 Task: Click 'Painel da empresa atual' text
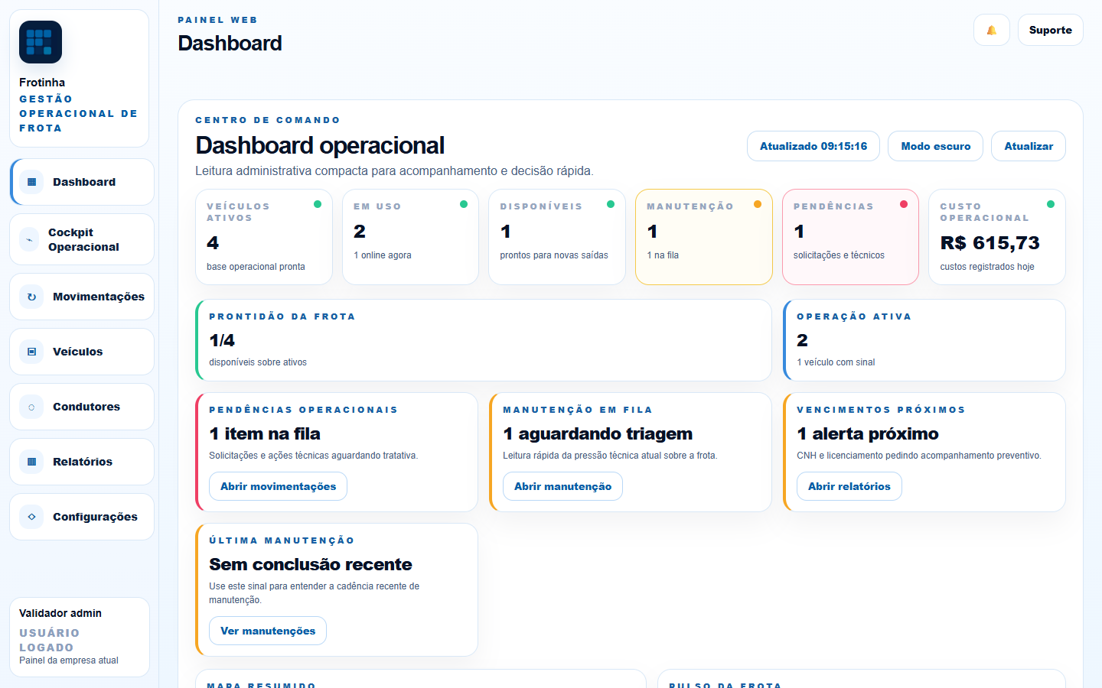point(69,660)
